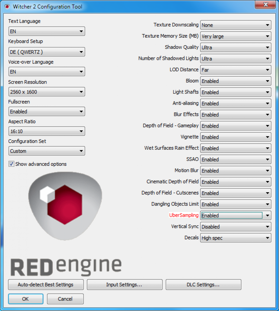Click the Cancel button

click(65, 299)
